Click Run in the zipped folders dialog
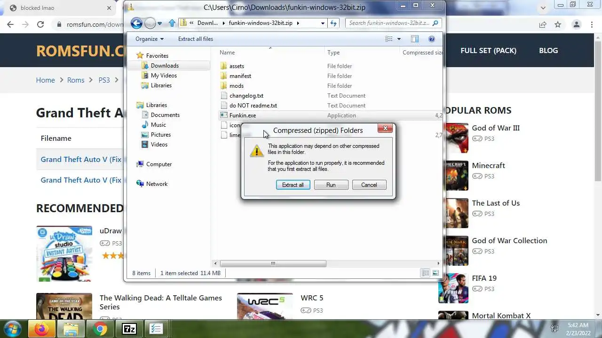Screen dimensions: 602x338 331,185
